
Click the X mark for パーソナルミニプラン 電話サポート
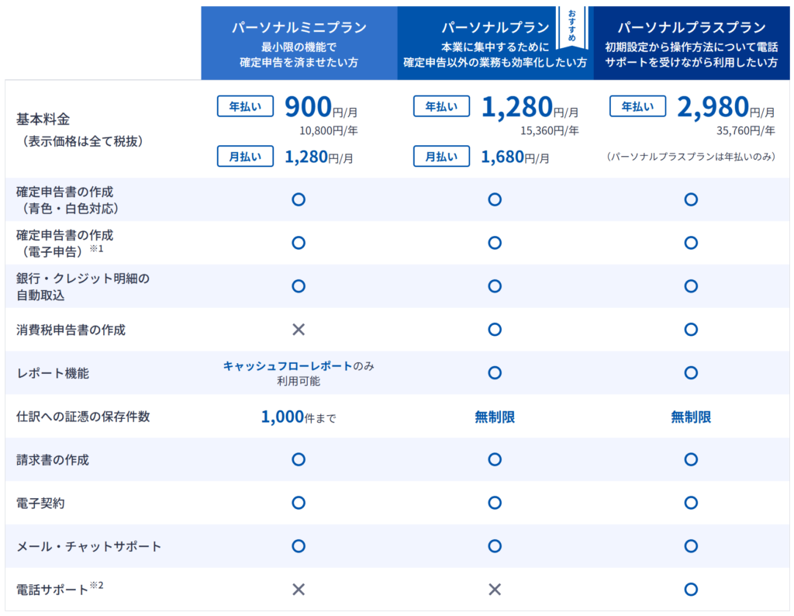pos(299,590)
